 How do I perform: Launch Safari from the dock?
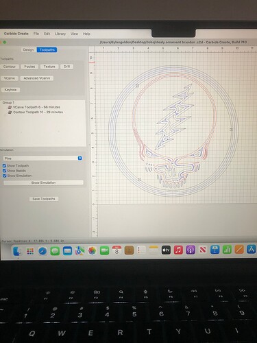[x=42, y=251]
